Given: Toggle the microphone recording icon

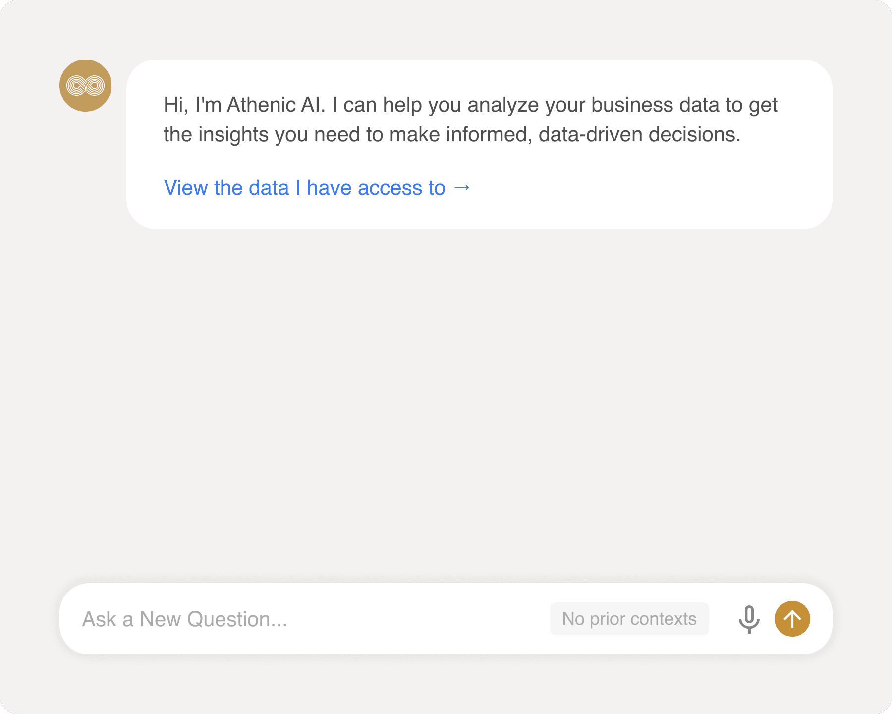Looking at the screenshot, I should click(x=749, y=619).
